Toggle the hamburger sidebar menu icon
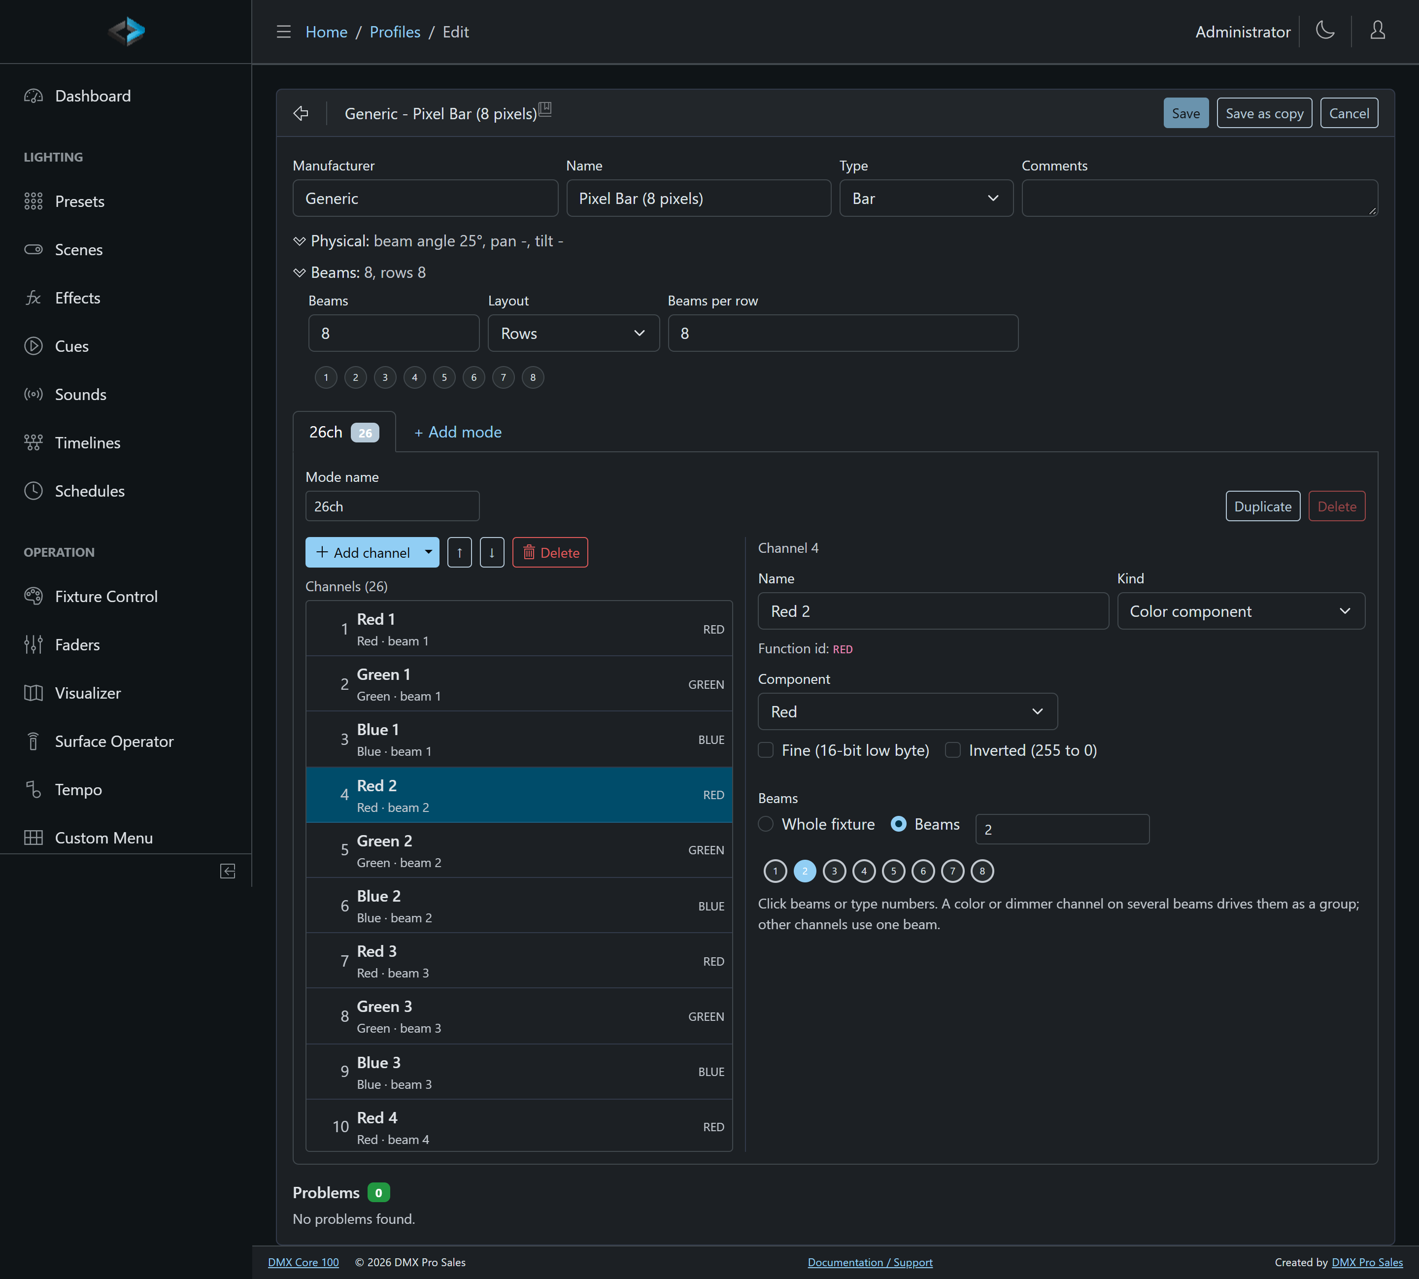This screenshot has height=1279, width=1419. [x=283, y=32]
